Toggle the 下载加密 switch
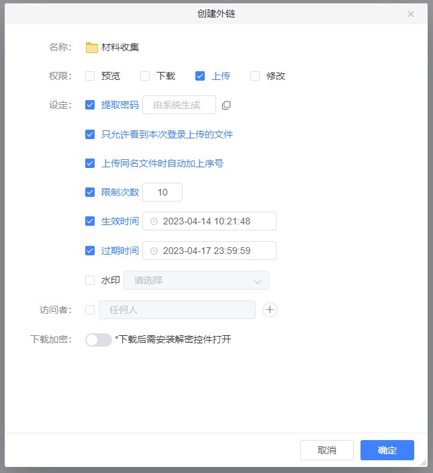 [x=98, y=340]
